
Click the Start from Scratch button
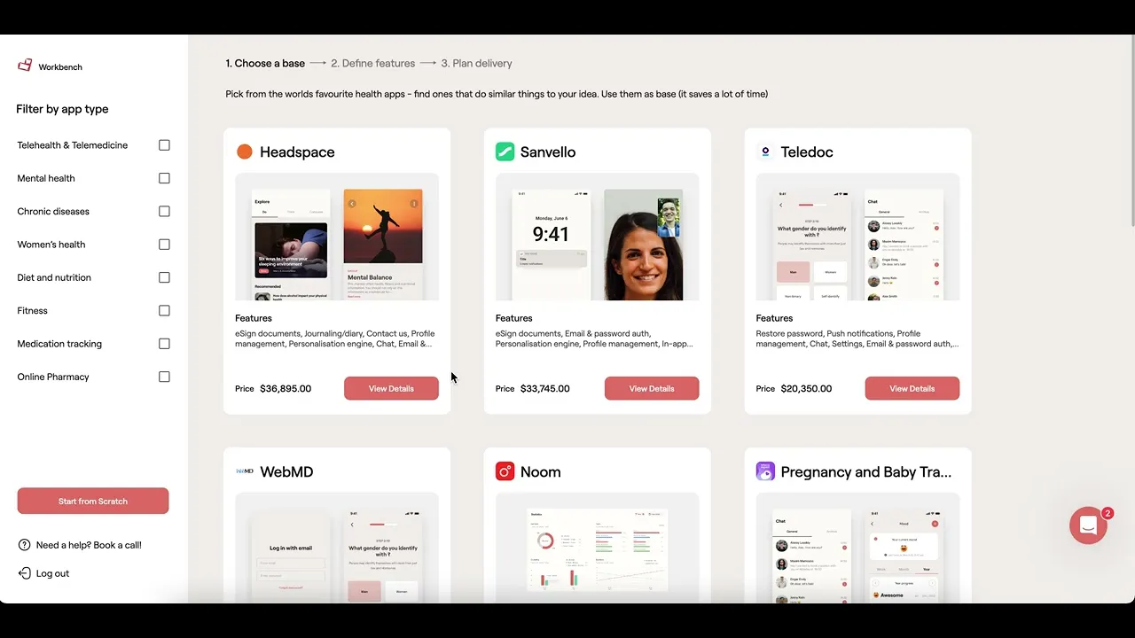point(93,501)
